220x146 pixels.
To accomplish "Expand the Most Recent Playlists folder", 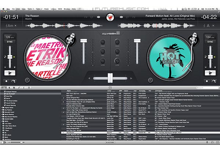I will click(x=2, y=117).
